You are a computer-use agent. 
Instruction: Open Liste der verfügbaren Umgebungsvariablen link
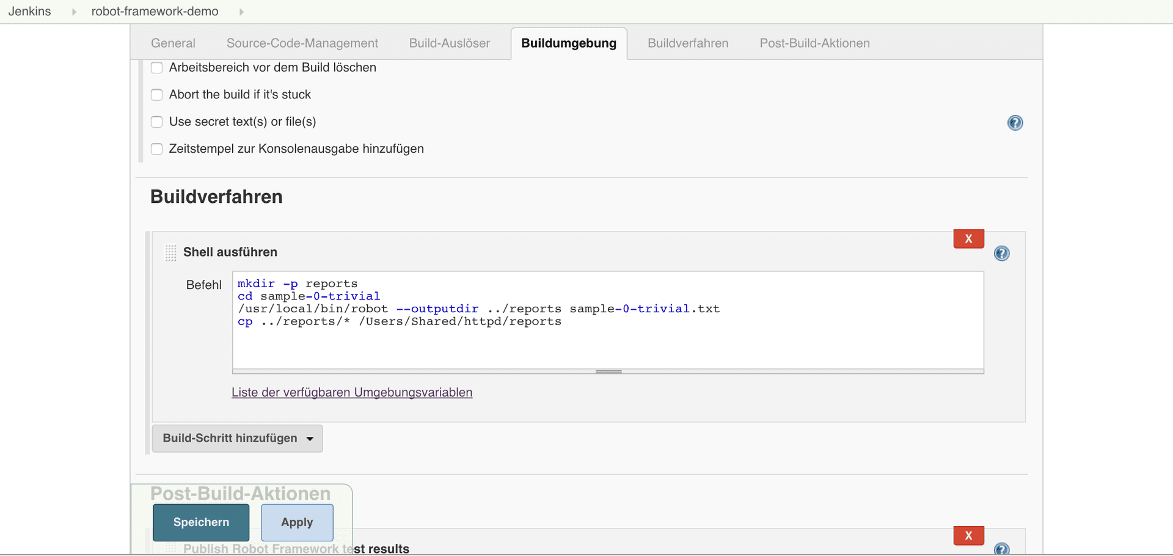pos(352,392)
